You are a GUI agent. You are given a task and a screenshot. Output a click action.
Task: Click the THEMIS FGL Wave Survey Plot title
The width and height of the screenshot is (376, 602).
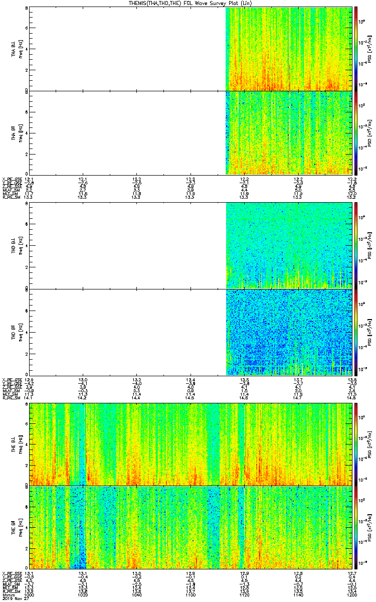click(190, 3)
